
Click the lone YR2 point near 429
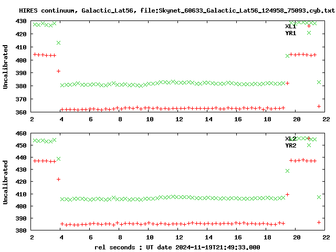tap(287, 171)
